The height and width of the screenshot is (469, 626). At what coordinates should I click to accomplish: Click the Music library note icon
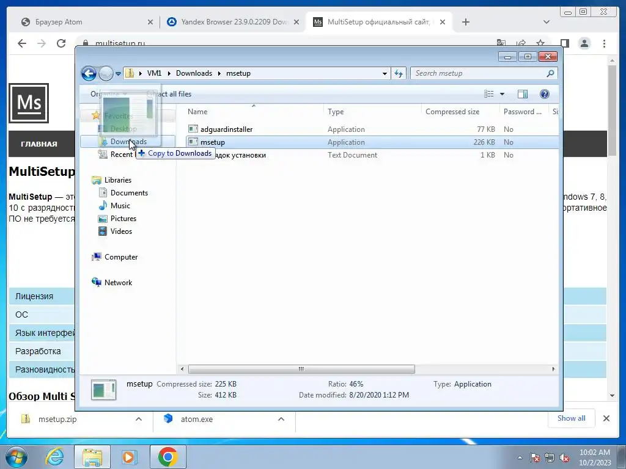[103, 205]
